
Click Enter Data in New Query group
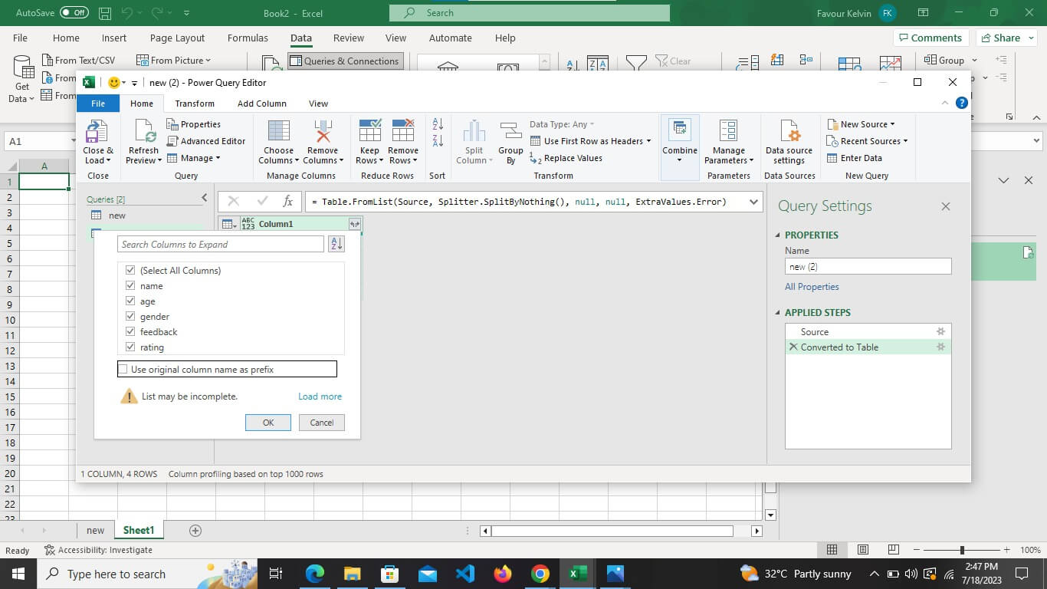pyautogui.click(x=855, y=158)
